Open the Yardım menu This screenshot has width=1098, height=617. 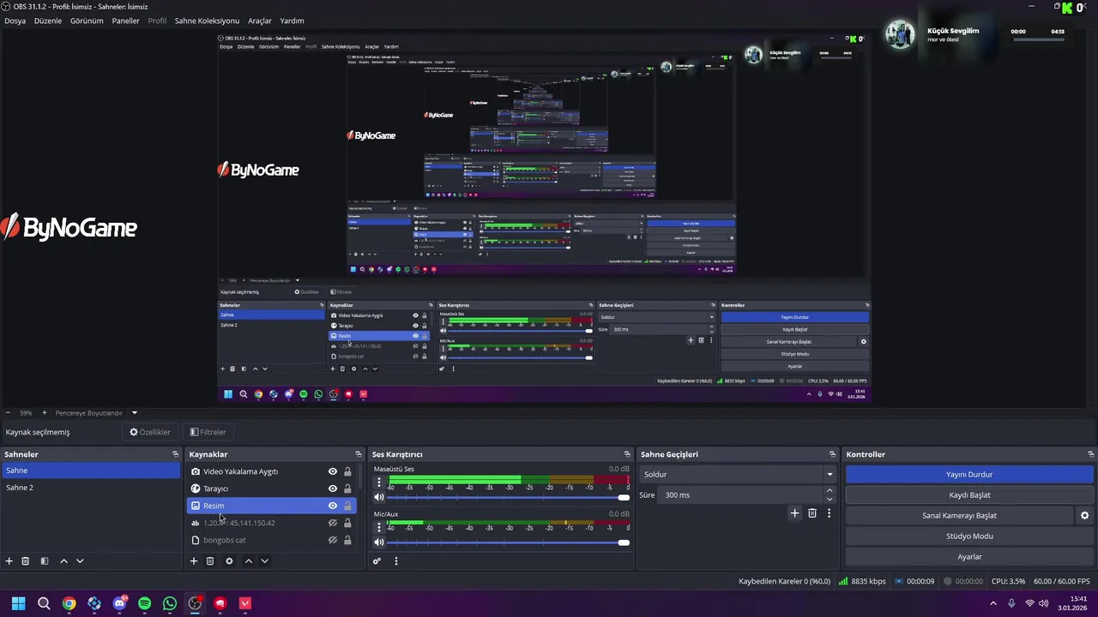pyautogui.click(x=292, y=21)
